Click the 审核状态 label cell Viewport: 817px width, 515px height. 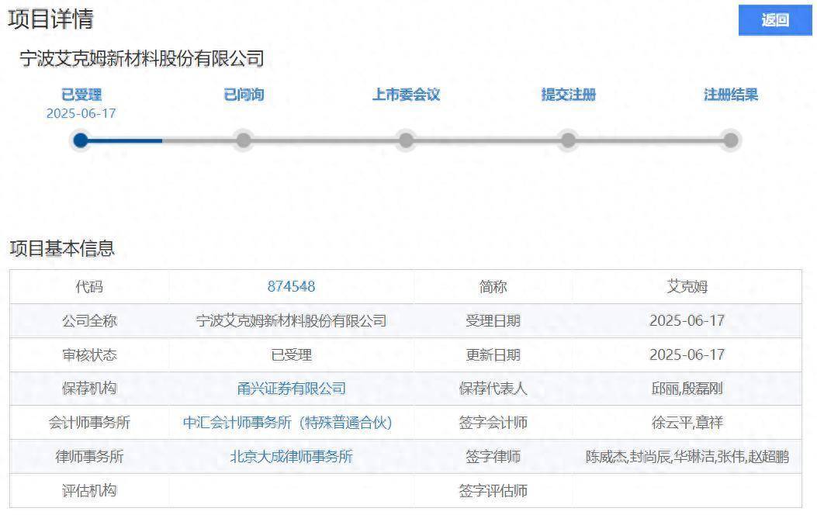[89, 355]
